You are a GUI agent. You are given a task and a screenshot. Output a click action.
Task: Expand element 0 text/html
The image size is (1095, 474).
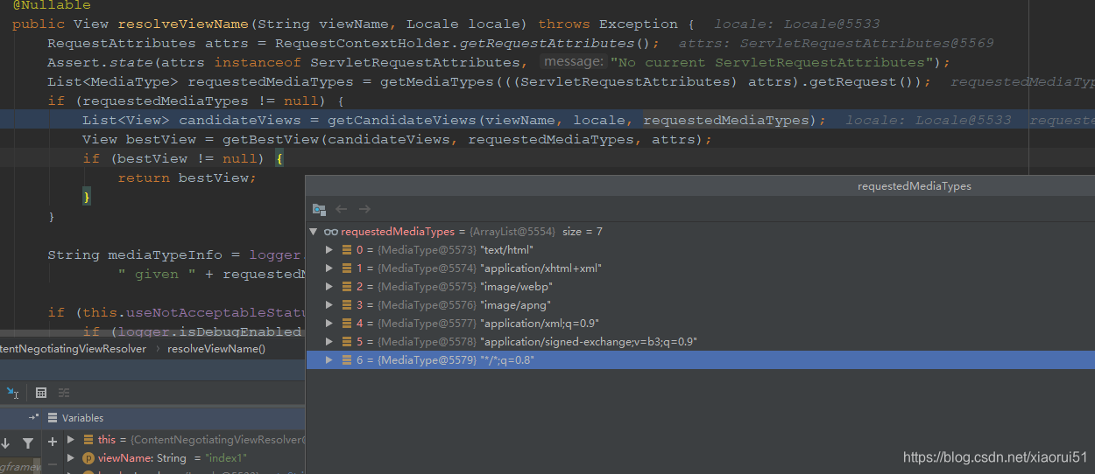coord(329,250)
